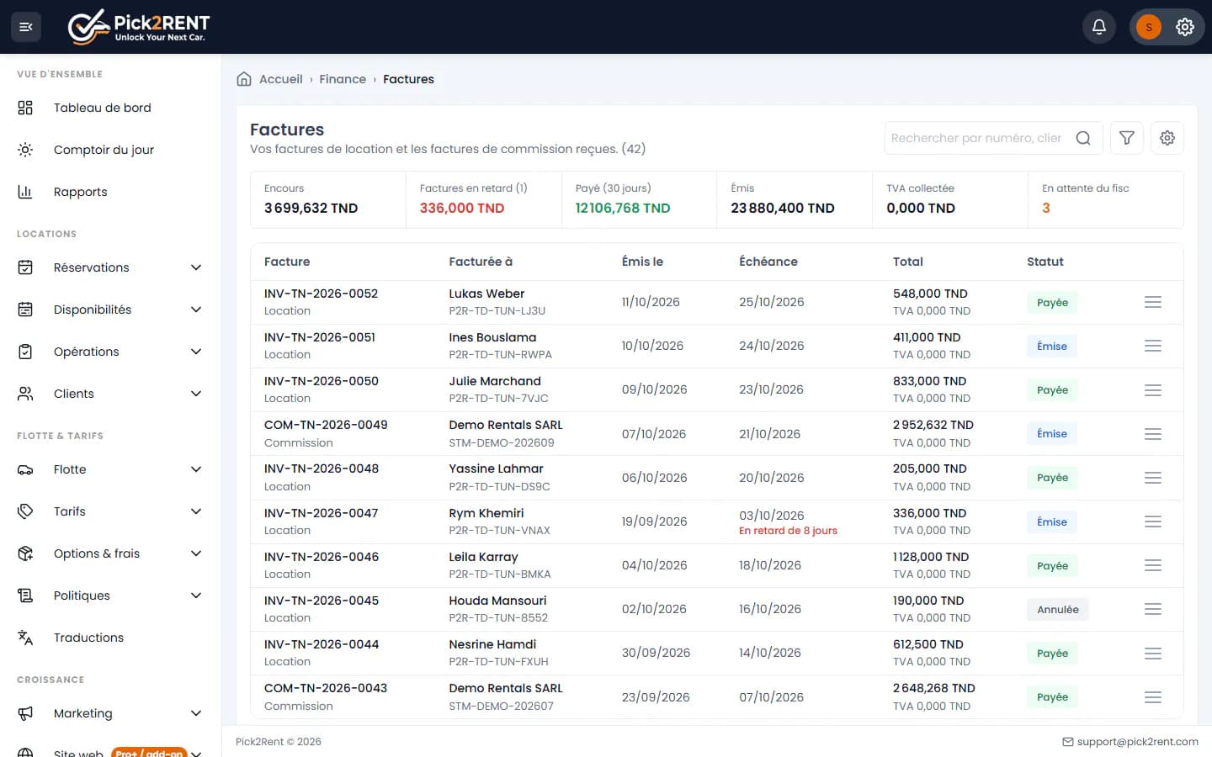Open the header settings gear
Image resolution: width=1212 pixels, height=757 pixels.
(1185, 27)
